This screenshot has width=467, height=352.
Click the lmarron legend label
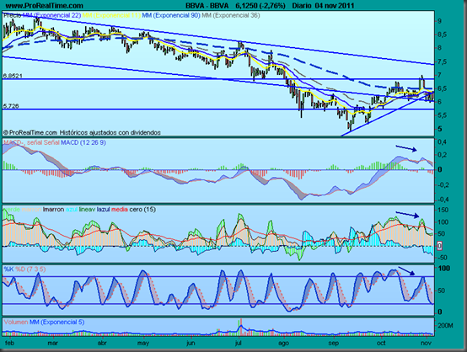click(53, 210)
